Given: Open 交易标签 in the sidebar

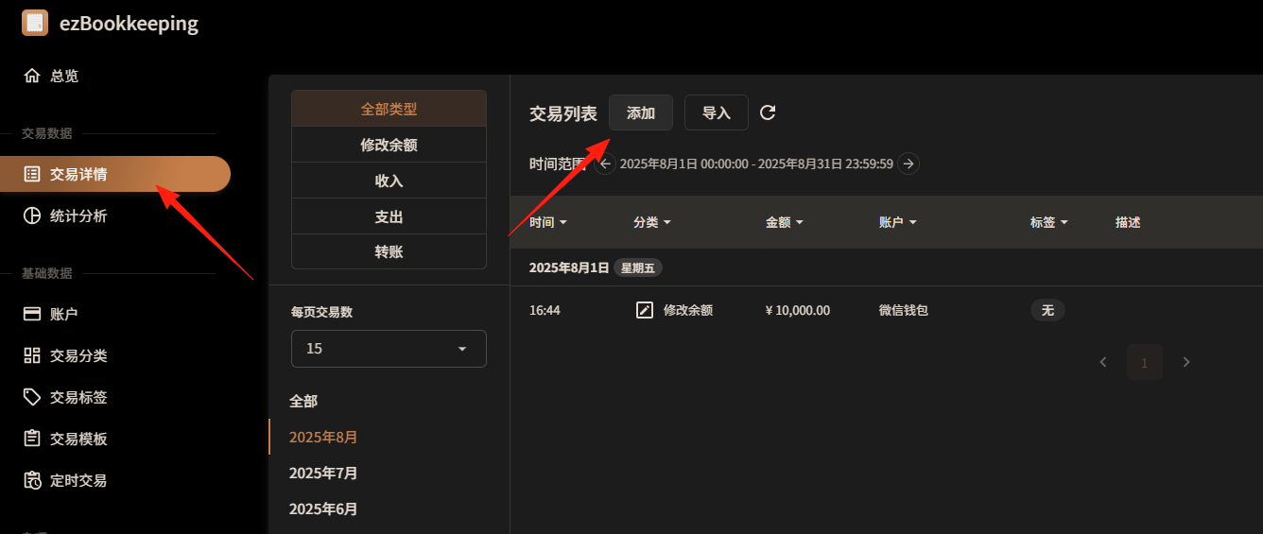Looking at the screenshot, I should coord(78,397).
